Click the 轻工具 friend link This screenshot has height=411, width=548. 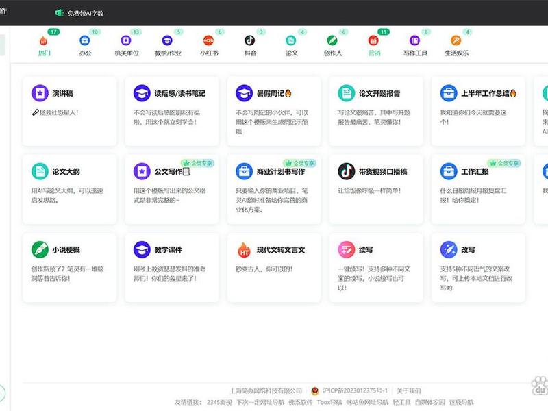tap(401, 402)
